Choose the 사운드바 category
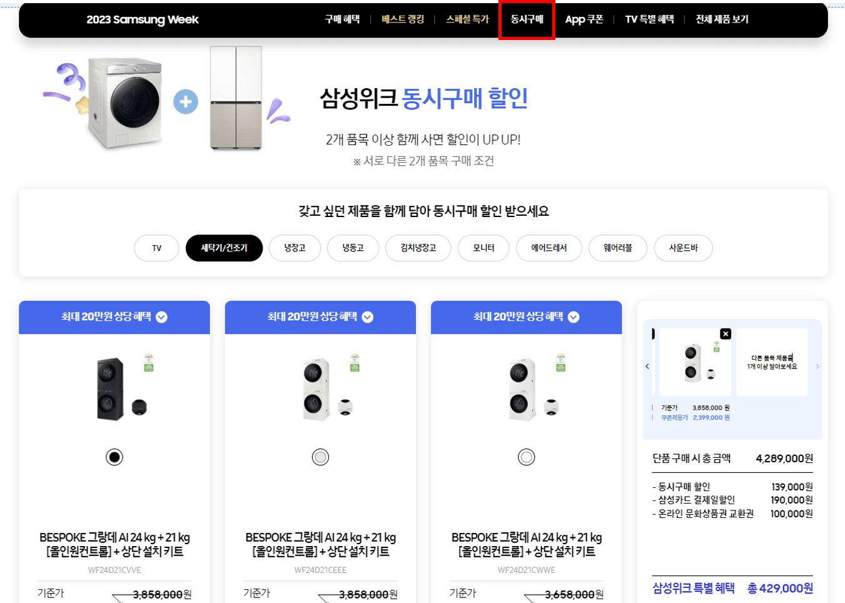This screenshot has height=603, width=845. pos(683,248)
